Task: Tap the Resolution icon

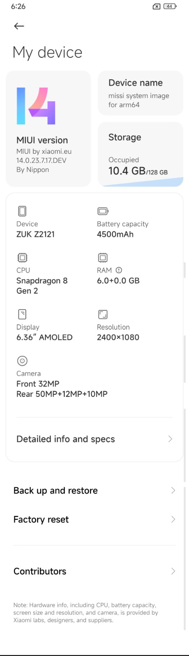Action: tap(102, 314)
